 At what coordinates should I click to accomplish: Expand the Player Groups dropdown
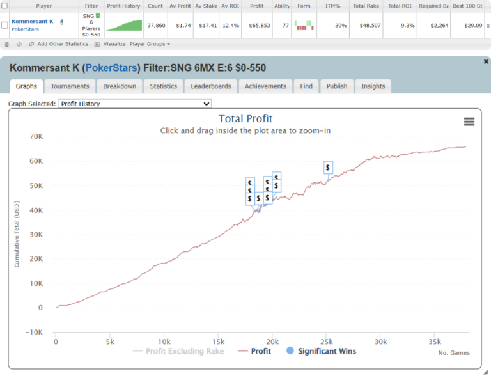tap(150, 44)
